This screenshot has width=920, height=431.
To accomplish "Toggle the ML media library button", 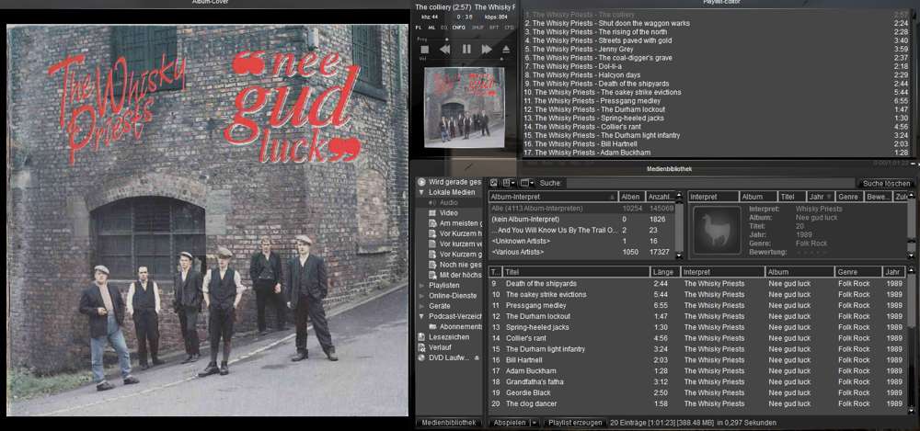I will [x=432, y=28].
